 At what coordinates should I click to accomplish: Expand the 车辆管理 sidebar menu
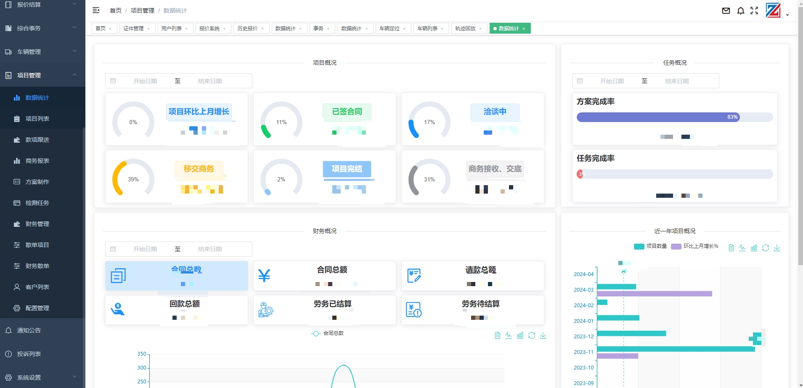[x=42, y=52]
